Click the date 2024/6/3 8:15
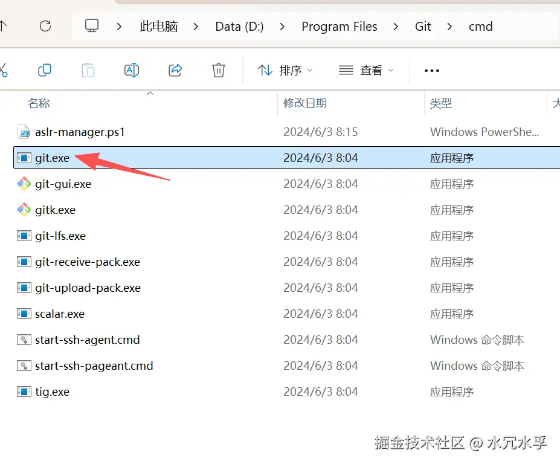 [x=320, y=132]
